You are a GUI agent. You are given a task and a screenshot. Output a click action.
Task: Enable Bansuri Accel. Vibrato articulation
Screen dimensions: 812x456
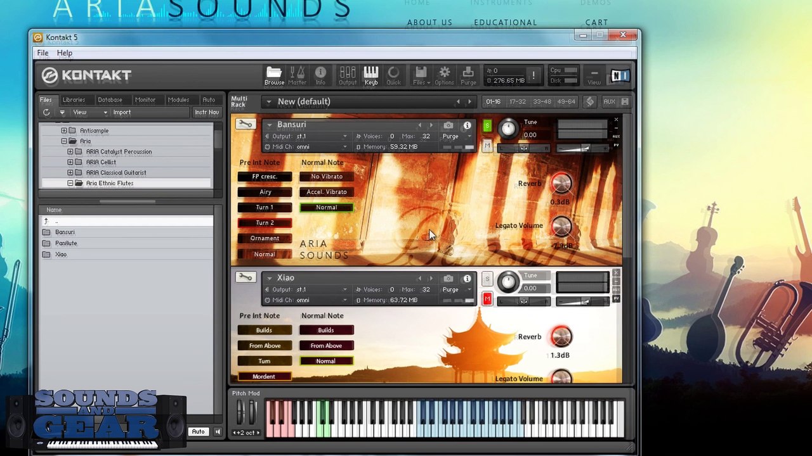click(327, 192)
